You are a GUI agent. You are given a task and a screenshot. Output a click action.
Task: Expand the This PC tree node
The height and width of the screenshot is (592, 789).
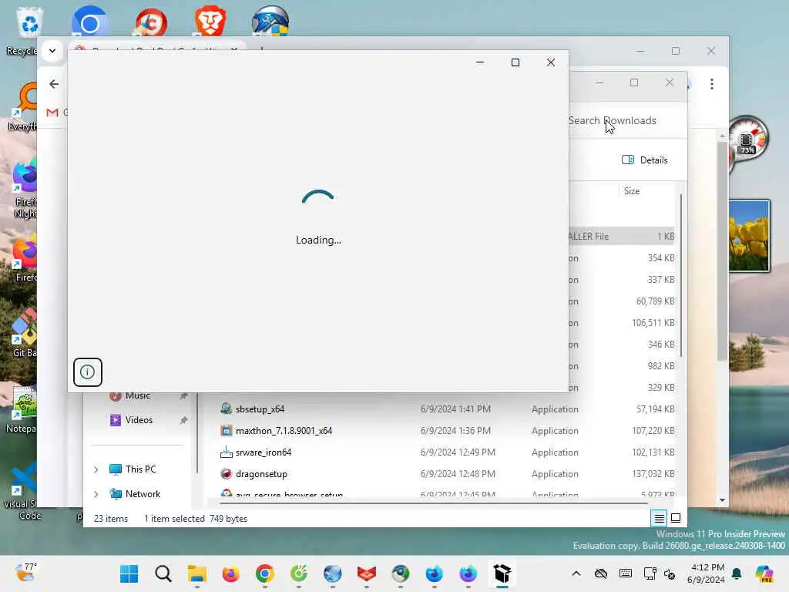(96, 469)
